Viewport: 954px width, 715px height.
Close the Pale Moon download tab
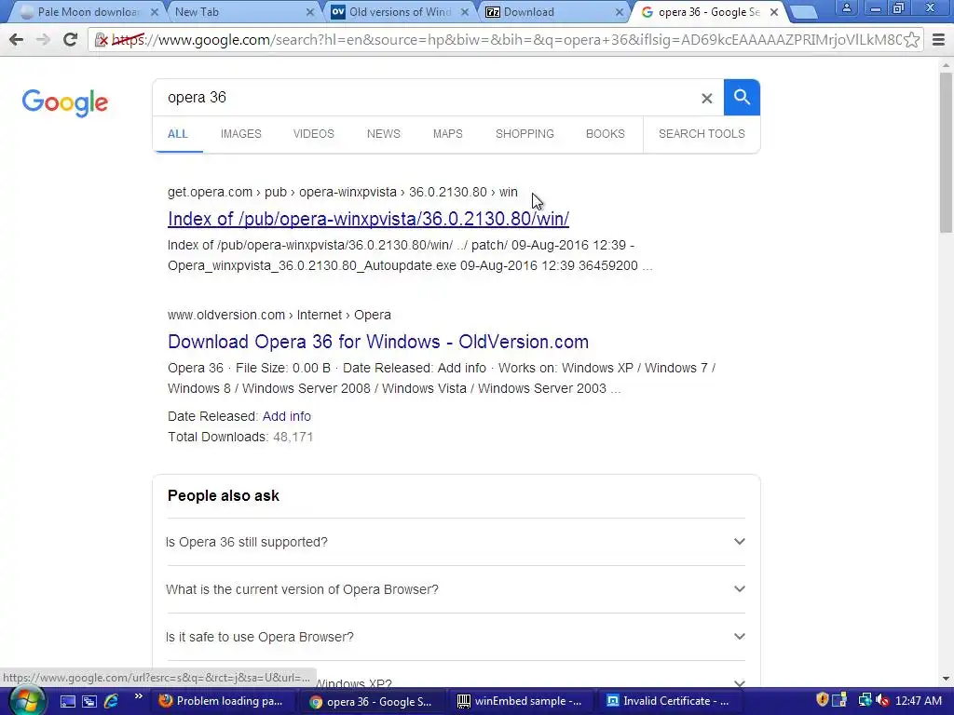pos(154,12)
